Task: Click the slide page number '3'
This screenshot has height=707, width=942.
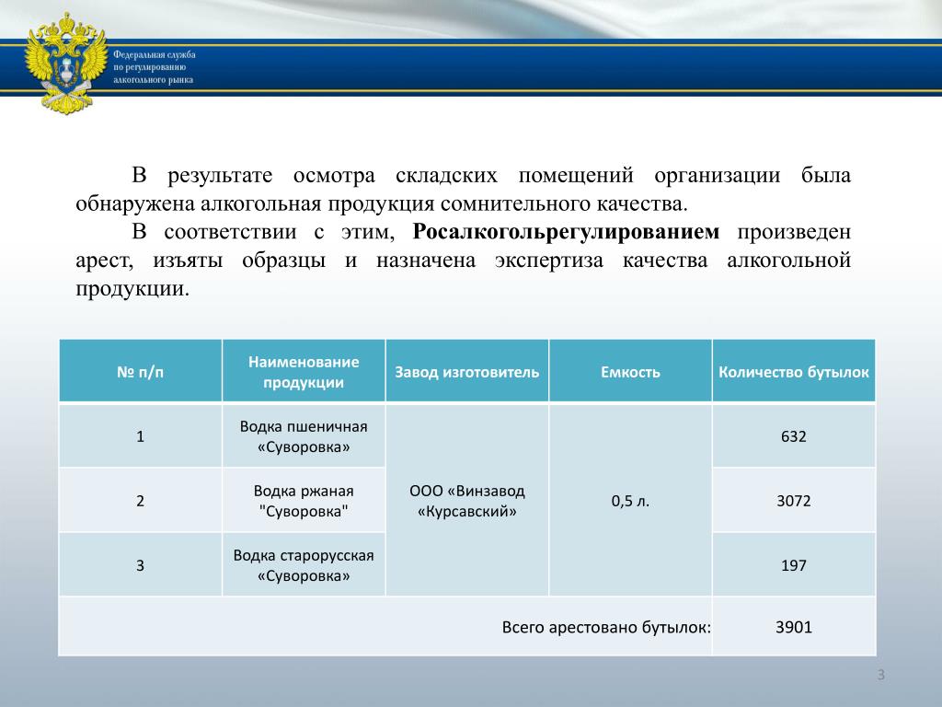Action: [880, 674]
